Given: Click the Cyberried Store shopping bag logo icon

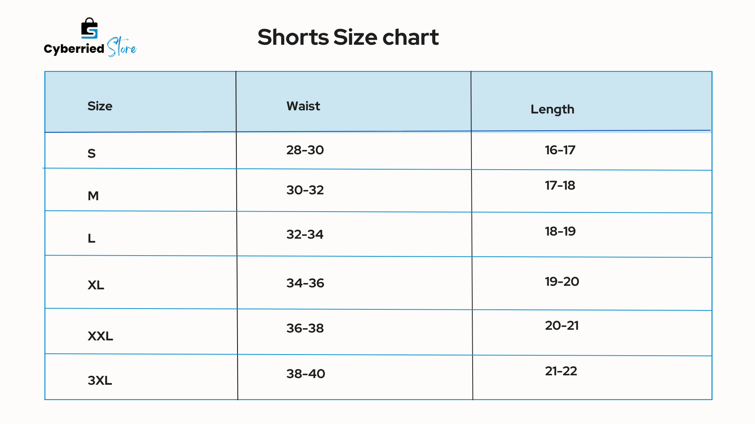Looking at the screenshot, I should coord(89,28).
